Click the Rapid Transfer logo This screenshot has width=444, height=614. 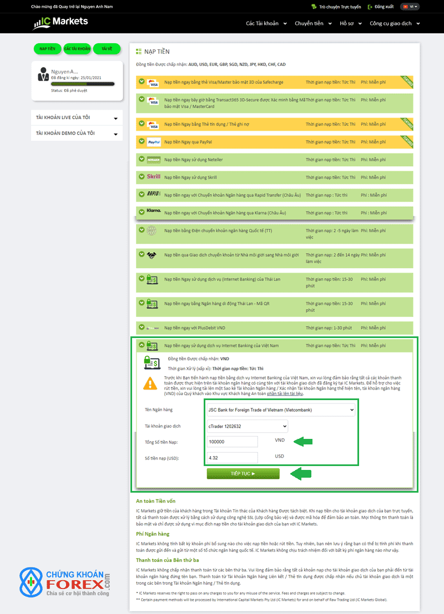point(154,195)
